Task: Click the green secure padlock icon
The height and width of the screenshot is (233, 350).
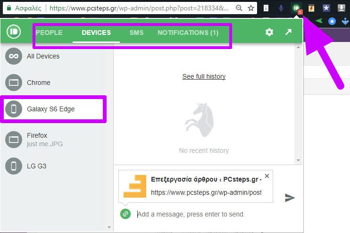Action: (9, 8)
